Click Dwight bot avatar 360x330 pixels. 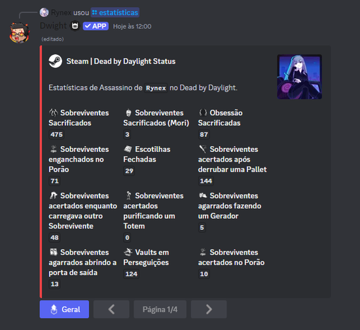(x=20, y=33)
